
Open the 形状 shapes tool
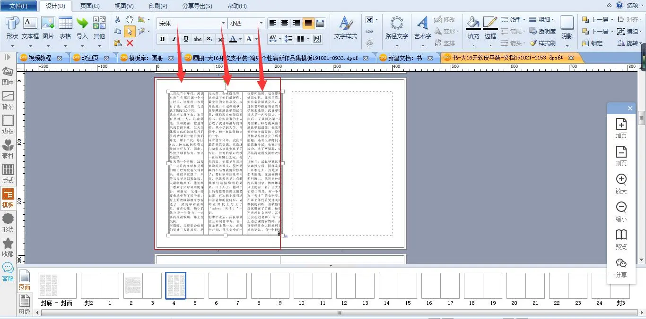click(12, 28)
